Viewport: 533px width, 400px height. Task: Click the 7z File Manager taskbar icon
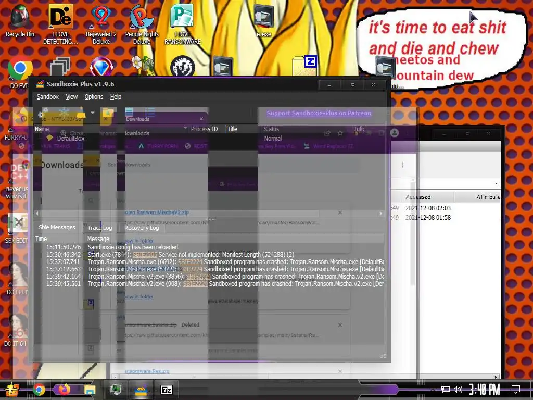click(166, 390)
